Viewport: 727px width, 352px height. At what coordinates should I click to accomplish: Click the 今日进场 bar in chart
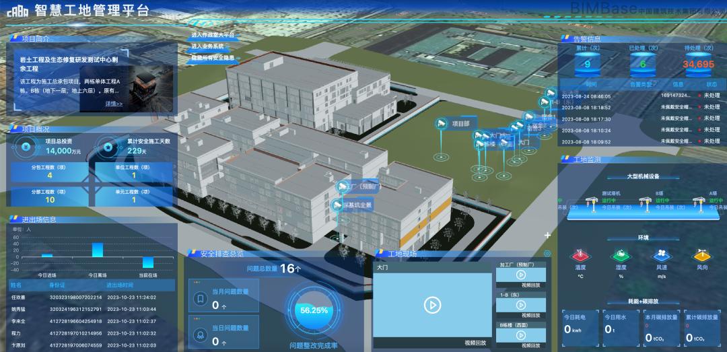47,255
